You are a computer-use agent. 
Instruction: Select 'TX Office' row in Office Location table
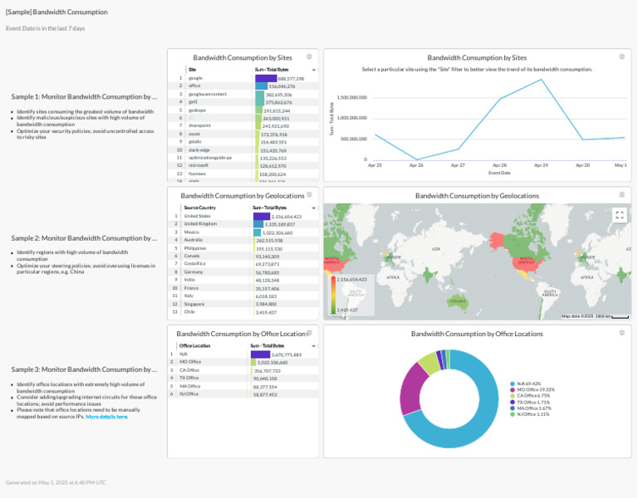pyautogui.click(x=243, y=378)
